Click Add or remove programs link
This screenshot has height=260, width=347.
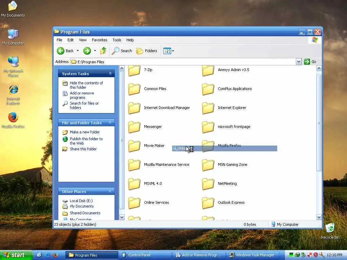[82, 95]
